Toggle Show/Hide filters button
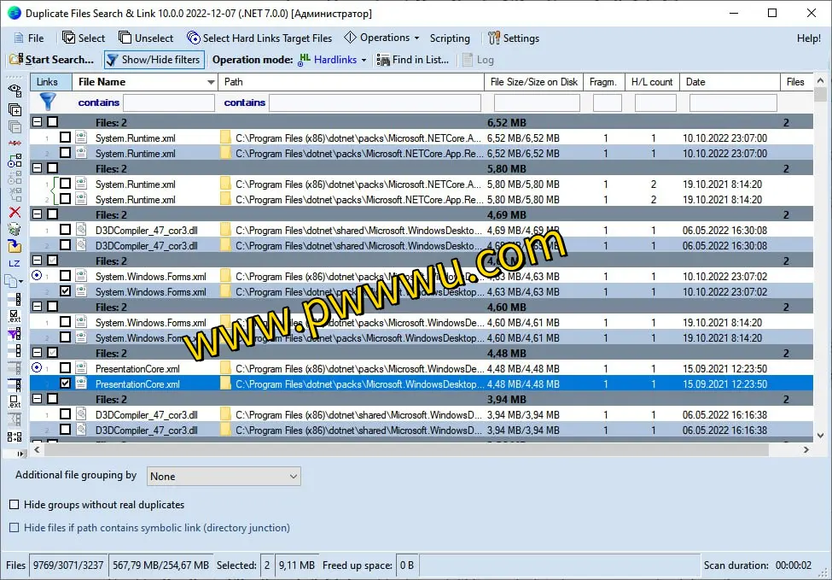832x580 pixels. 153,60
